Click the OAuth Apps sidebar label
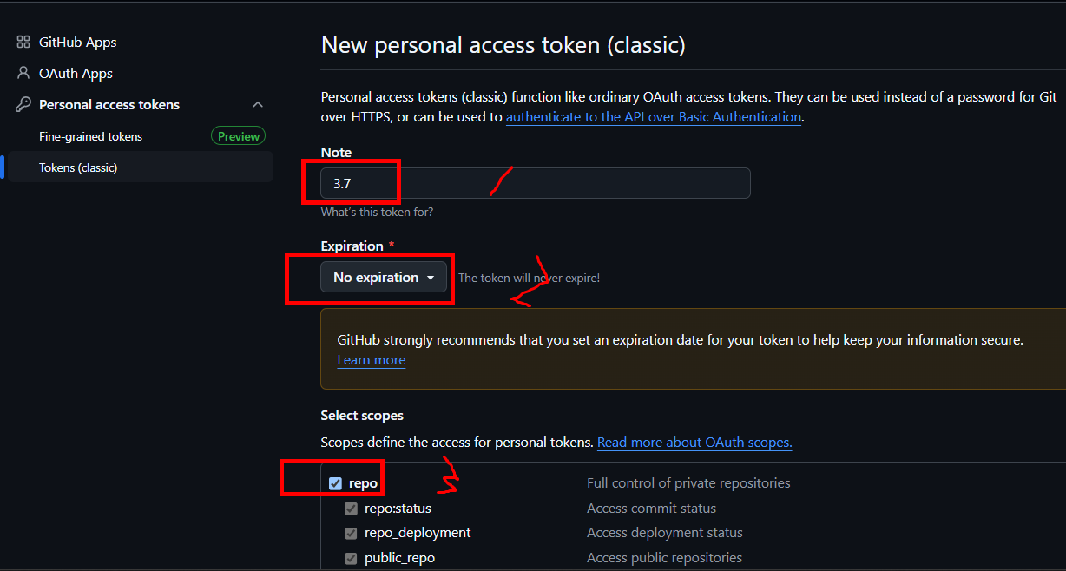The width and height of the screenshot is (1066, 571). click(76, 73)
